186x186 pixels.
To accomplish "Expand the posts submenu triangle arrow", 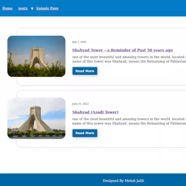I will pos(32,9).
